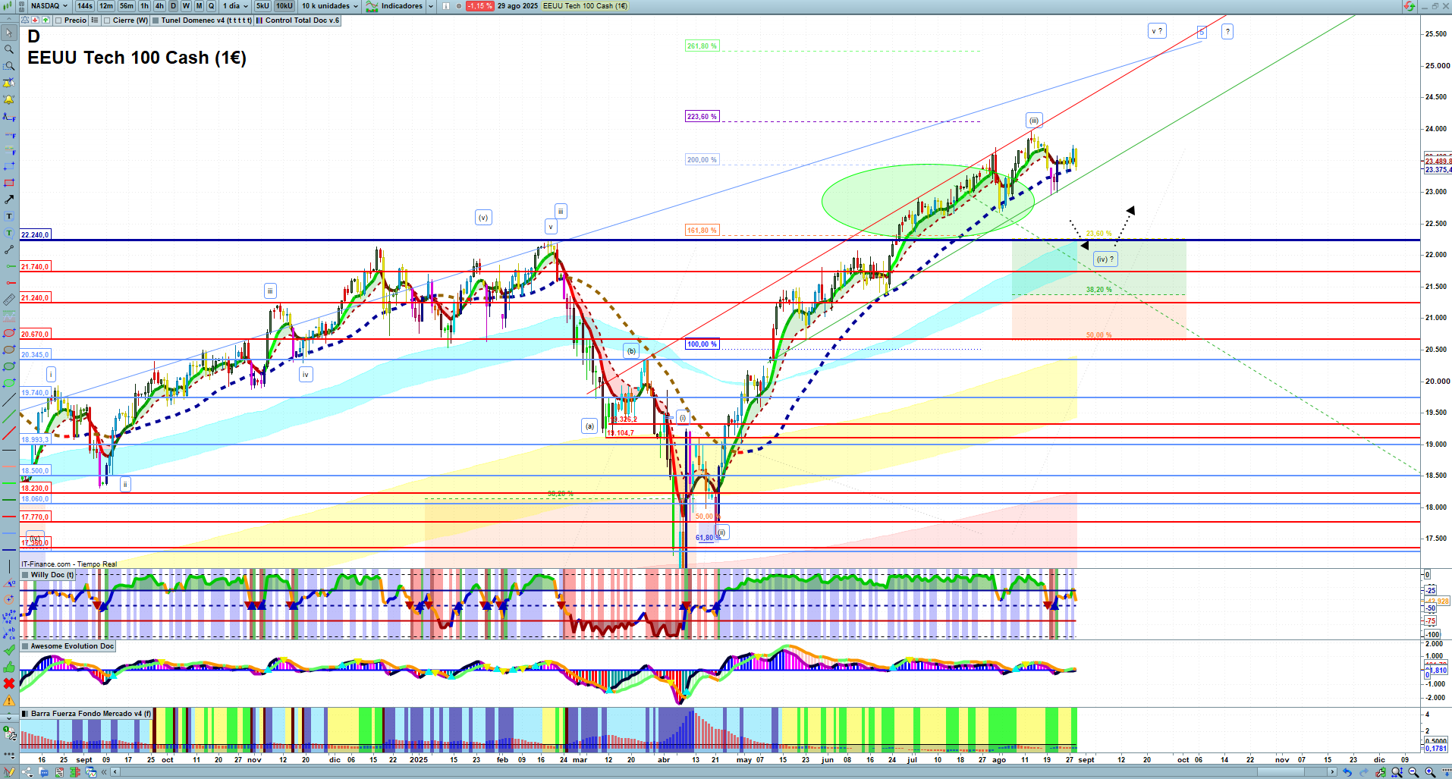Click the scrollbar right arrow

pos(1333,772)
